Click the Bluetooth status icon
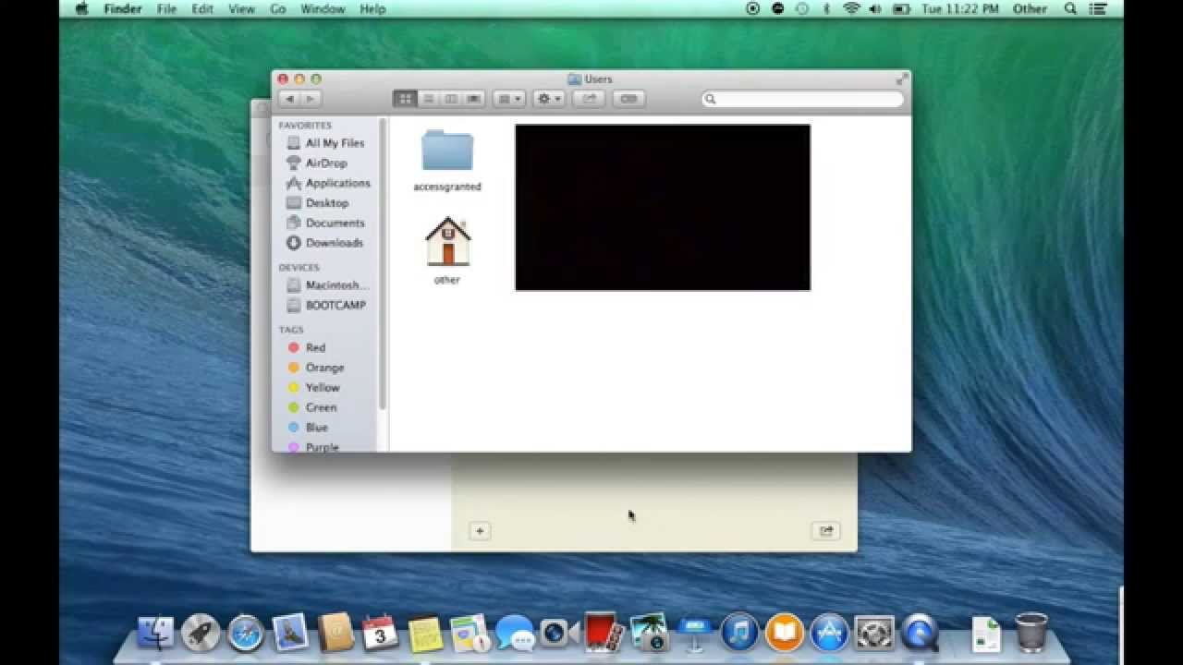 tap(827, 9)
